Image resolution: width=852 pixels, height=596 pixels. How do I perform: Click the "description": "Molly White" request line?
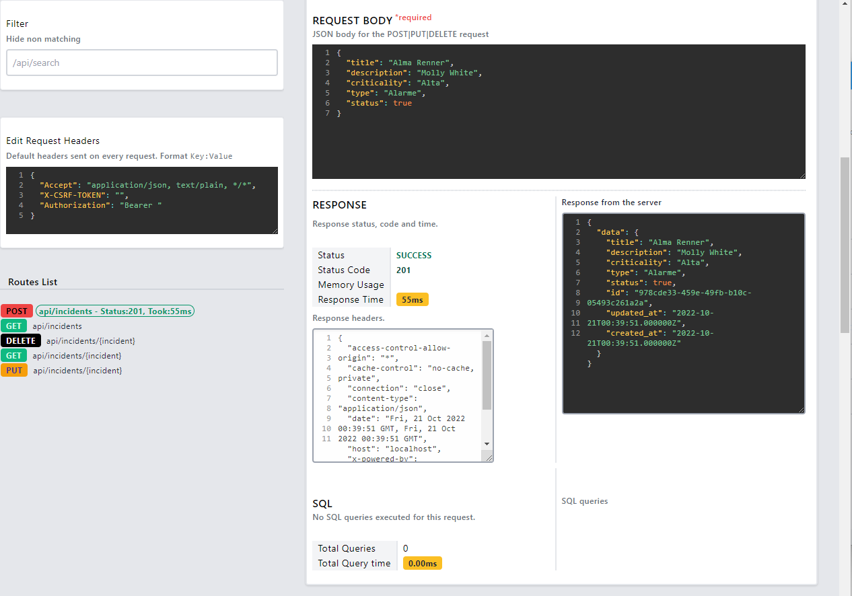click(x=415, y=73)
